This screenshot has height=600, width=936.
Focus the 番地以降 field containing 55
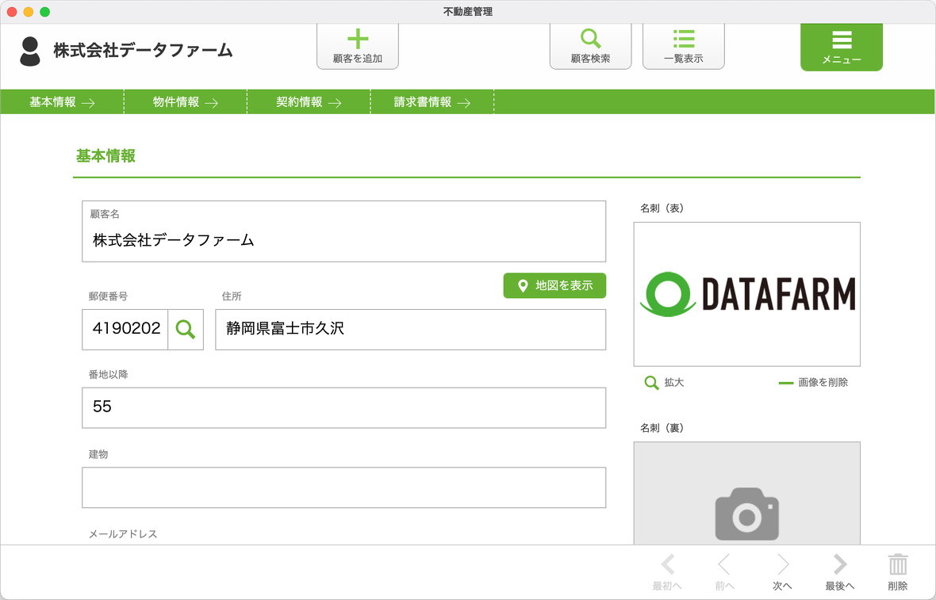(x=343, y=407)
